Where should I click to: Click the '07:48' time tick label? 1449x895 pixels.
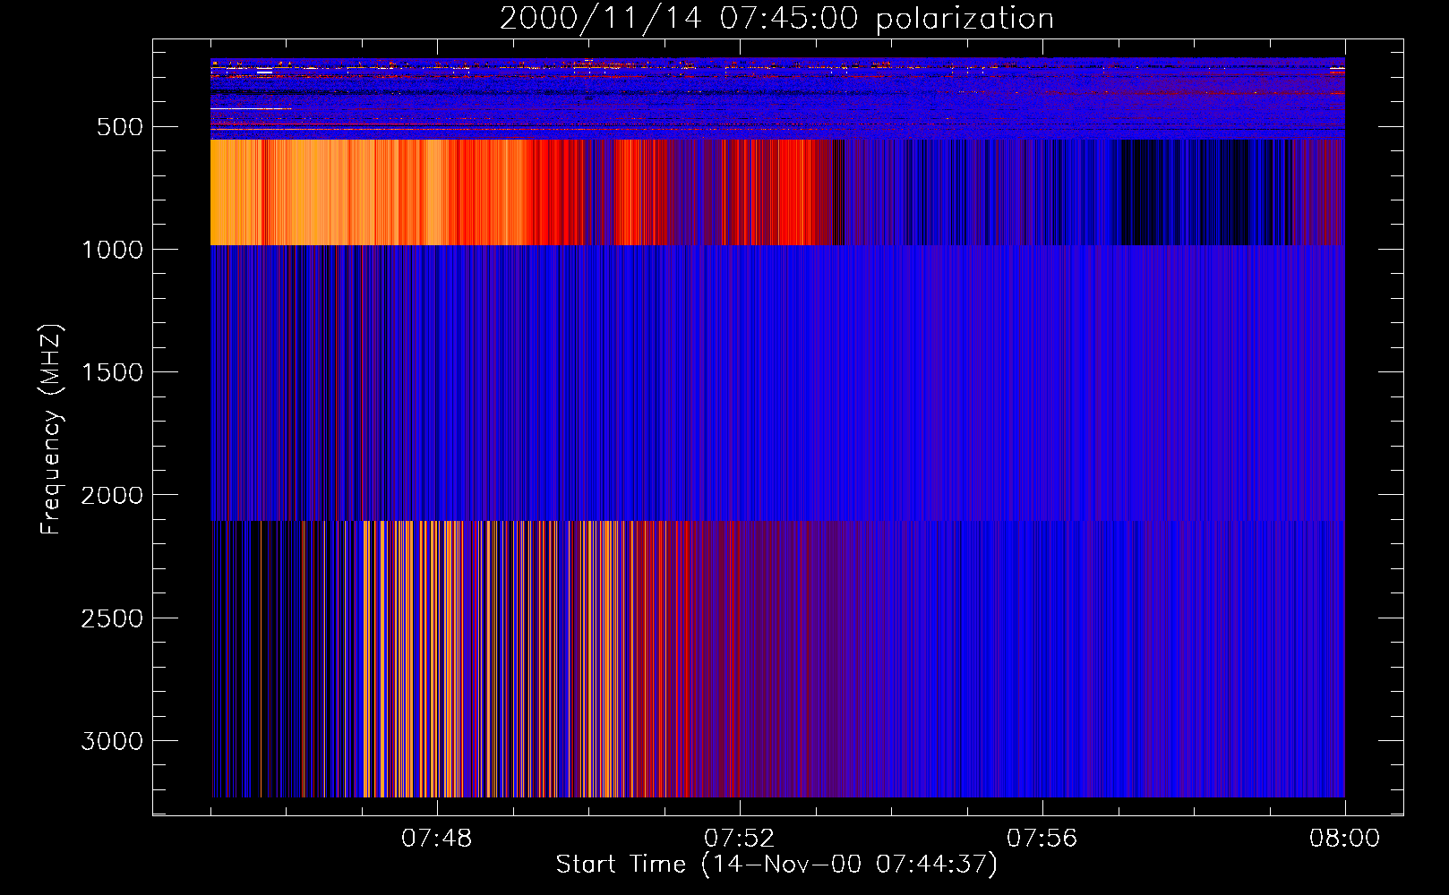tap(437, 839)
